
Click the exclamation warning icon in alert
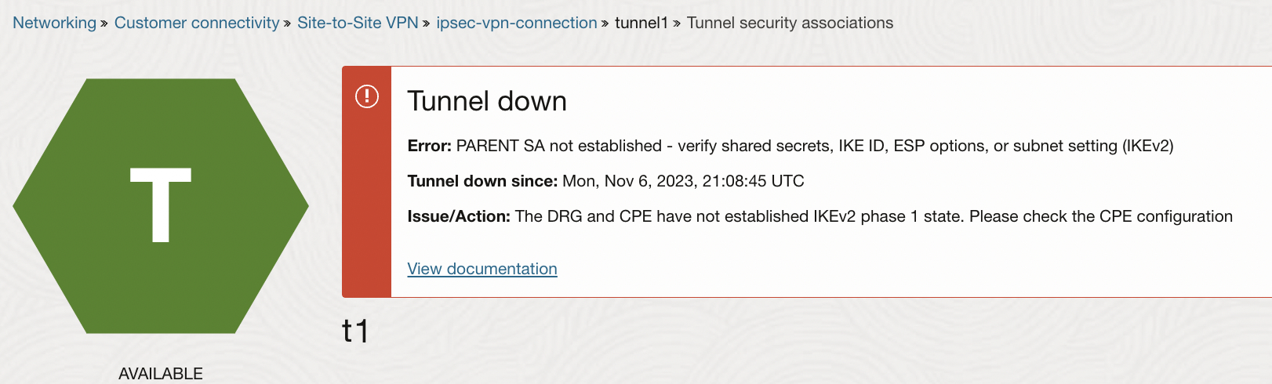[x=367, y=96]
